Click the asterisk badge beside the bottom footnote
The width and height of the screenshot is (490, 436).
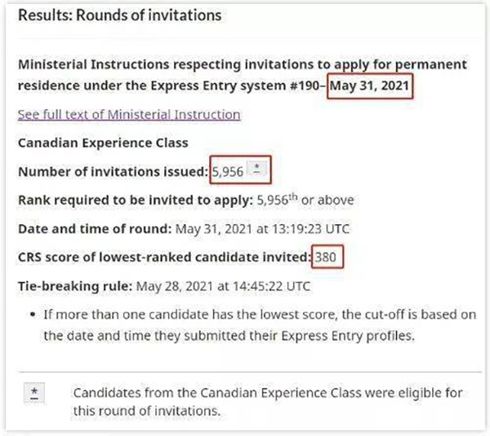click(x=34, y=394)
